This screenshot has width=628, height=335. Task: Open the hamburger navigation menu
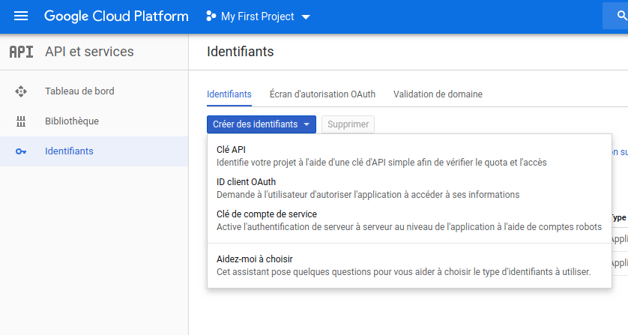21,16
